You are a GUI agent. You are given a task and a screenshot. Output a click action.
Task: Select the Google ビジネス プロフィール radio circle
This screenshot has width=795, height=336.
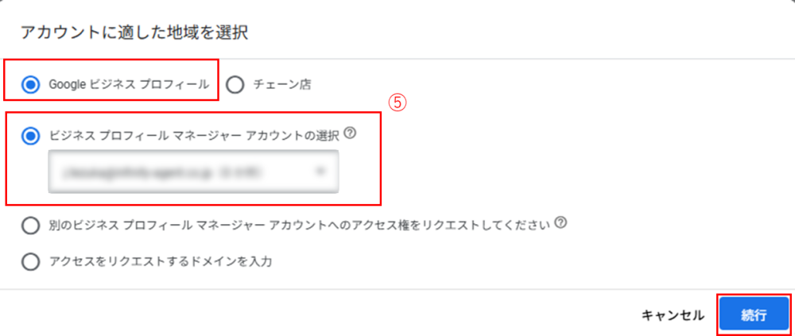[x=30, y=86]
